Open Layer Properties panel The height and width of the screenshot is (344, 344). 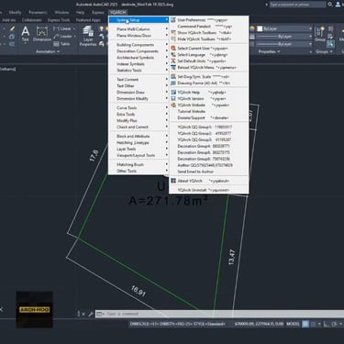click(88, 36)
